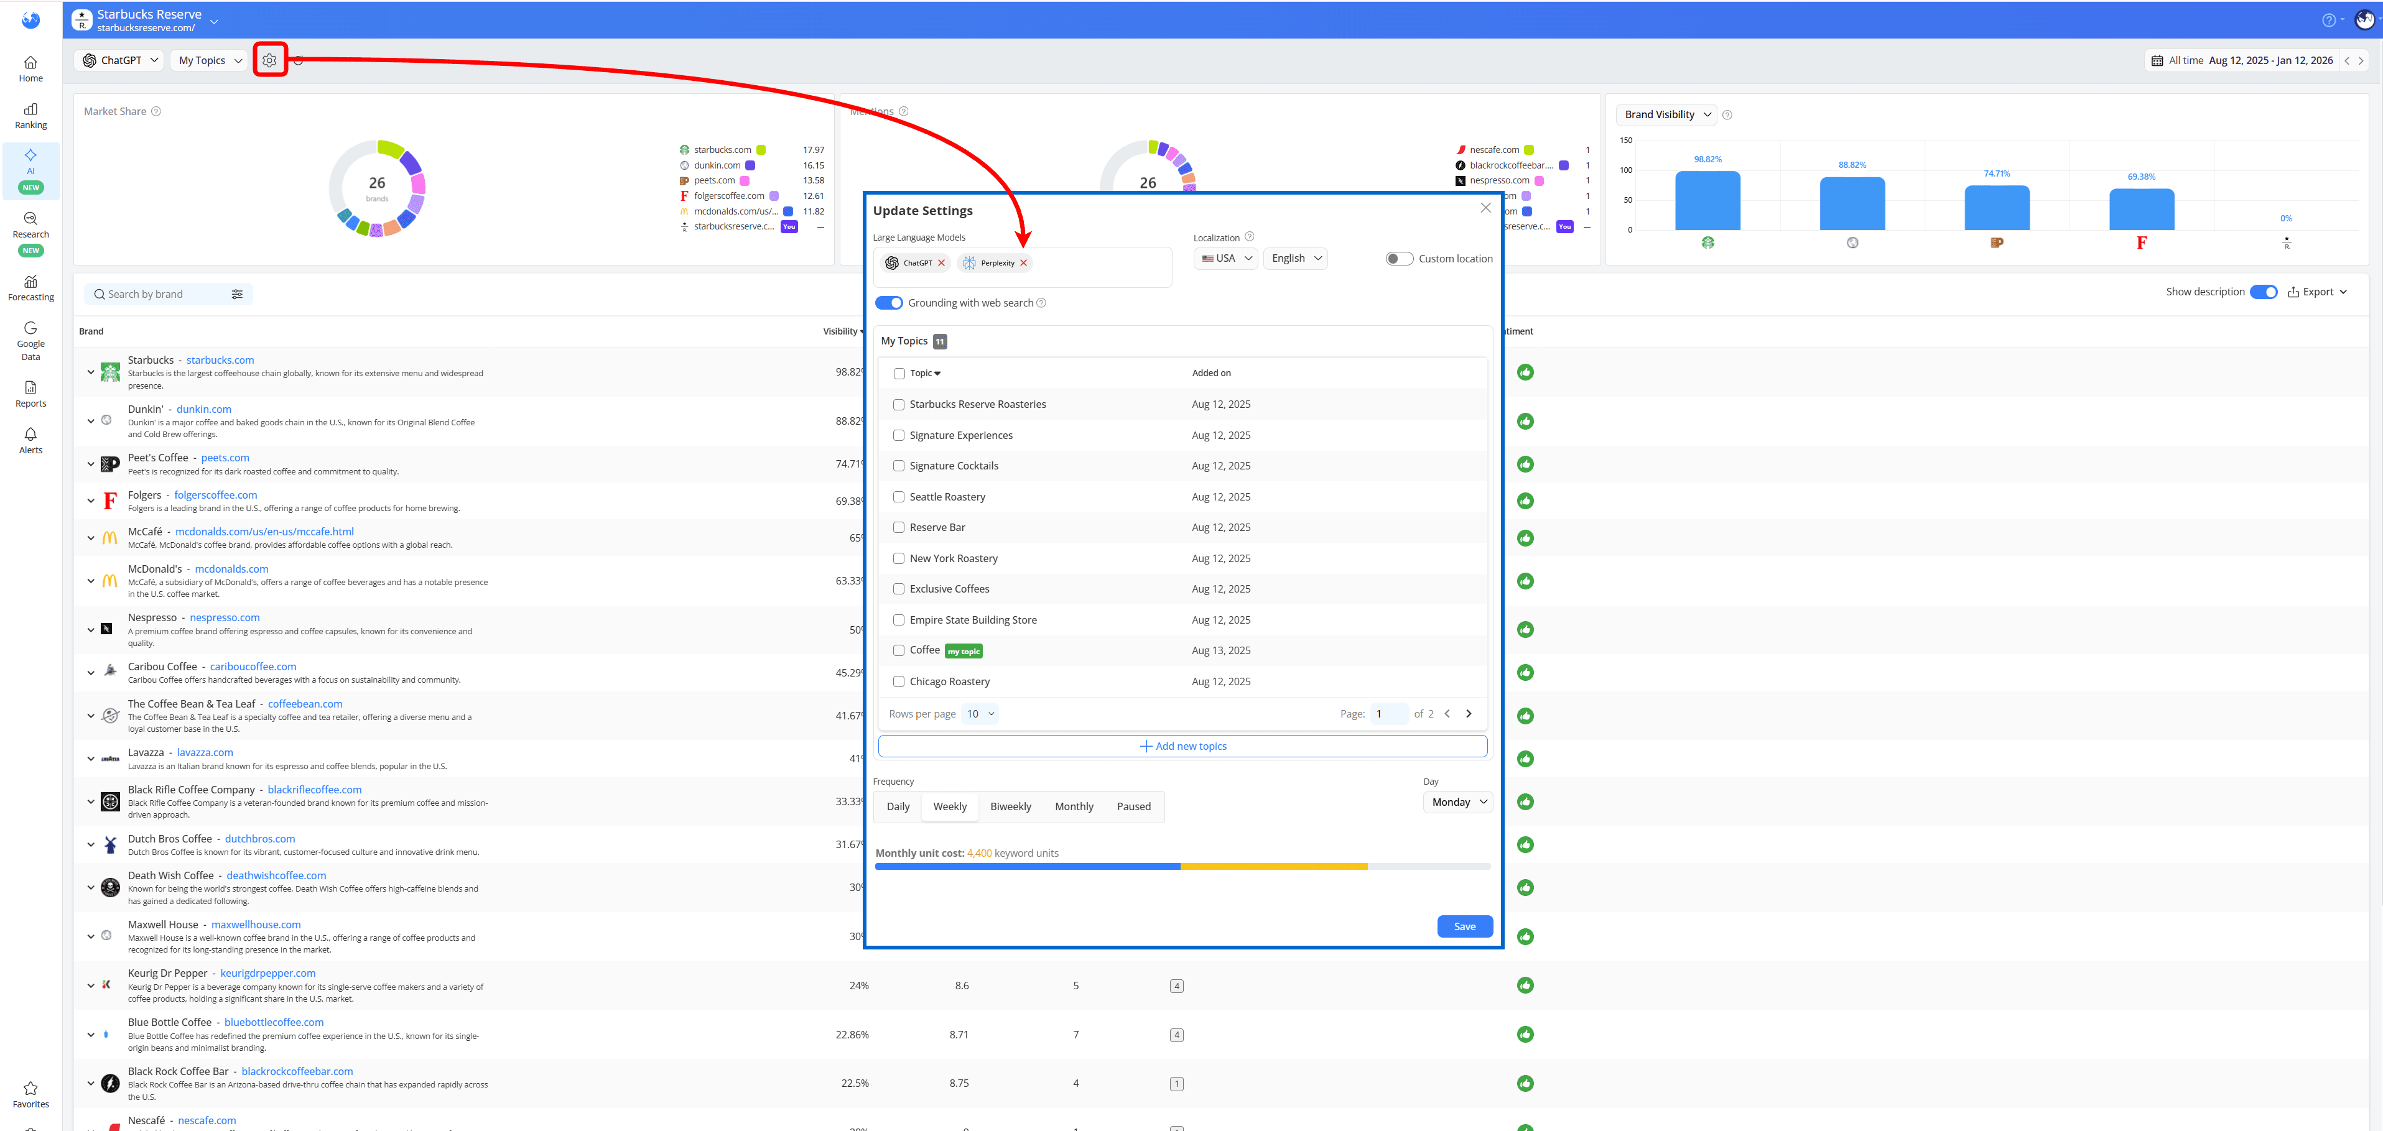Click the page number input field
2383x1131 pixels.
point(1388,713)
